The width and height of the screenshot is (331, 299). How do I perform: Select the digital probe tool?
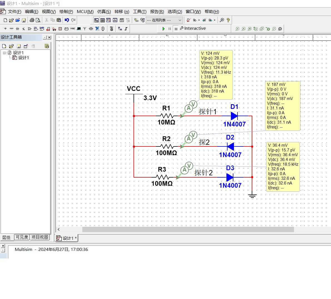coord(274,29)
